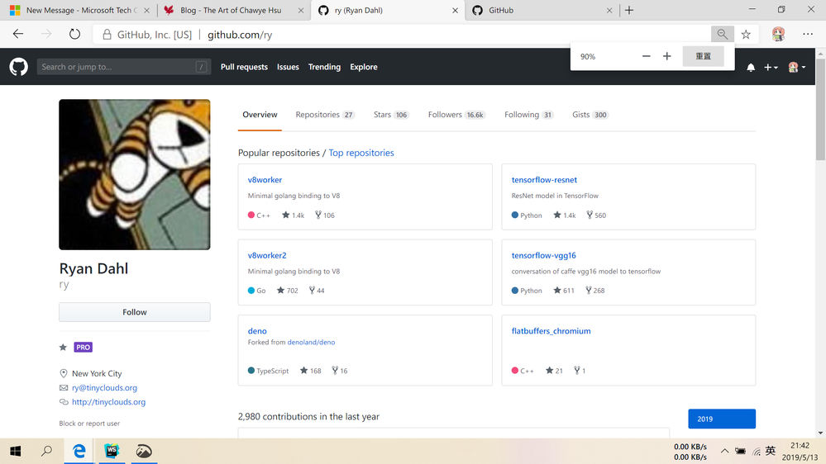
Task: Open WebStorm from the taskbar
Action: pos(112,452)
